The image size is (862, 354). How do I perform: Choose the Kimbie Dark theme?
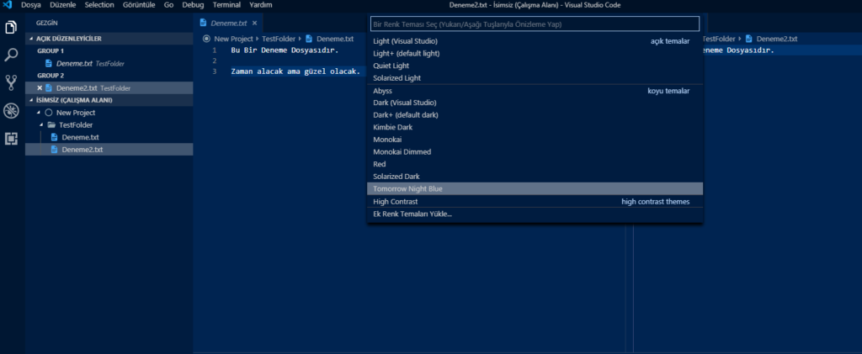pyautogui.click(x=535, y=127)
